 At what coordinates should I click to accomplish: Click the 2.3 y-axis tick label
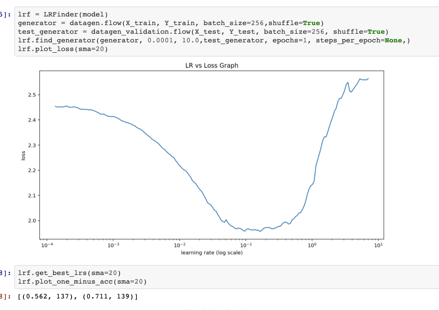pos(32,145)
